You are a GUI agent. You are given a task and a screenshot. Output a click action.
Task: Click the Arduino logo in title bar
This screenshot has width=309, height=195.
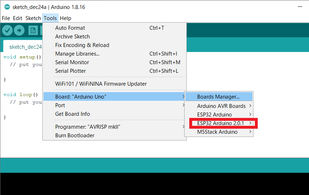point(7,7)
